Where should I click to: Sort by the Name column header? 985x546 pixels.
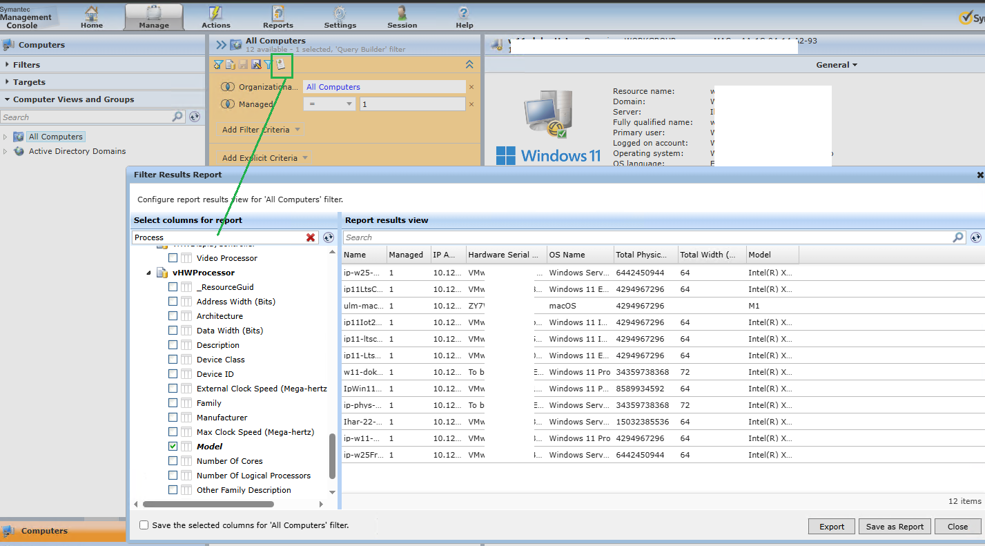coord(364,255)
